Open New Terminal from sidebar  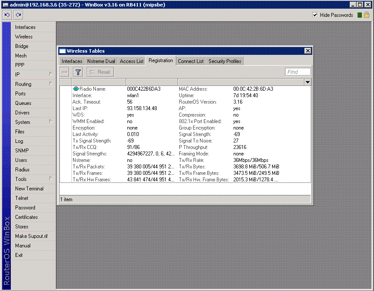[29, 189]
